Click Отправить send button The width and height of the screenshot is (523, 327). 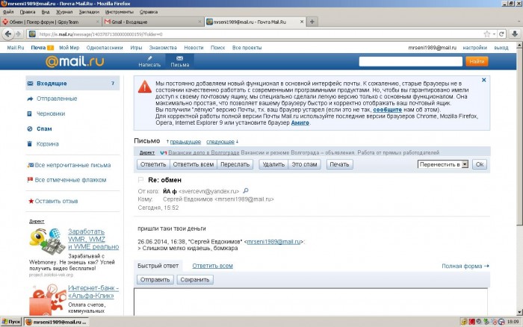155,280
